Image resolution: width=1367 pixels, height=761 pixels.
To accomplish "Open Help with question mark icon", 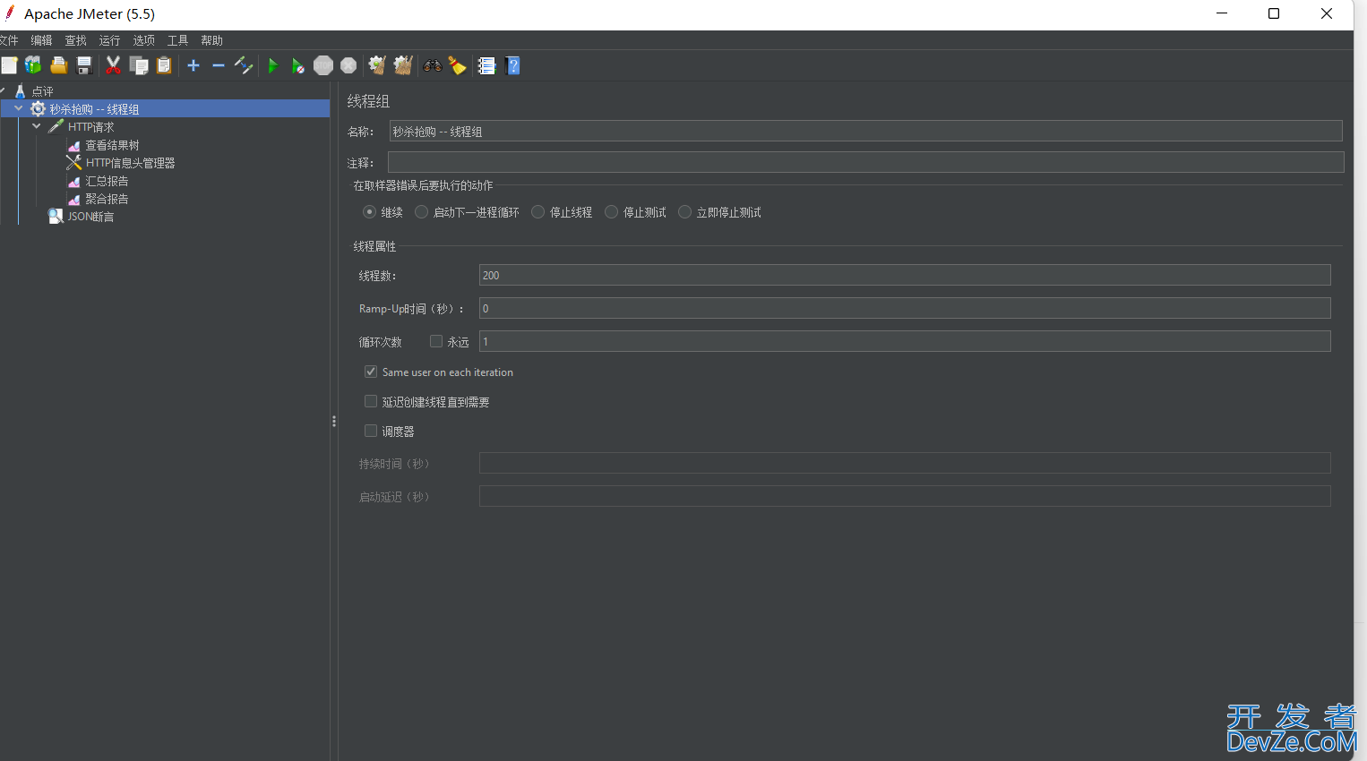I will [512, 65].
